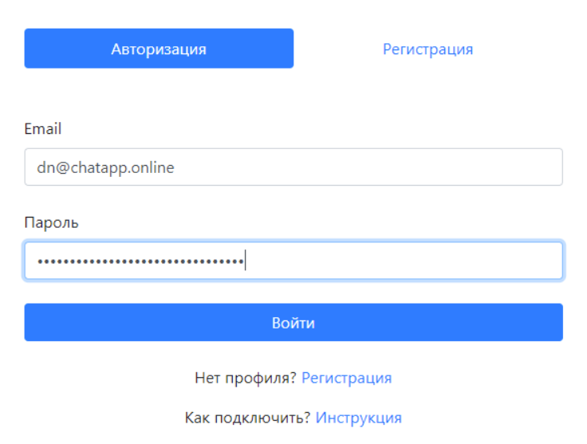Click inside the Пароль password field
Viewport: 587px width, 444px height.
[293, 261]
